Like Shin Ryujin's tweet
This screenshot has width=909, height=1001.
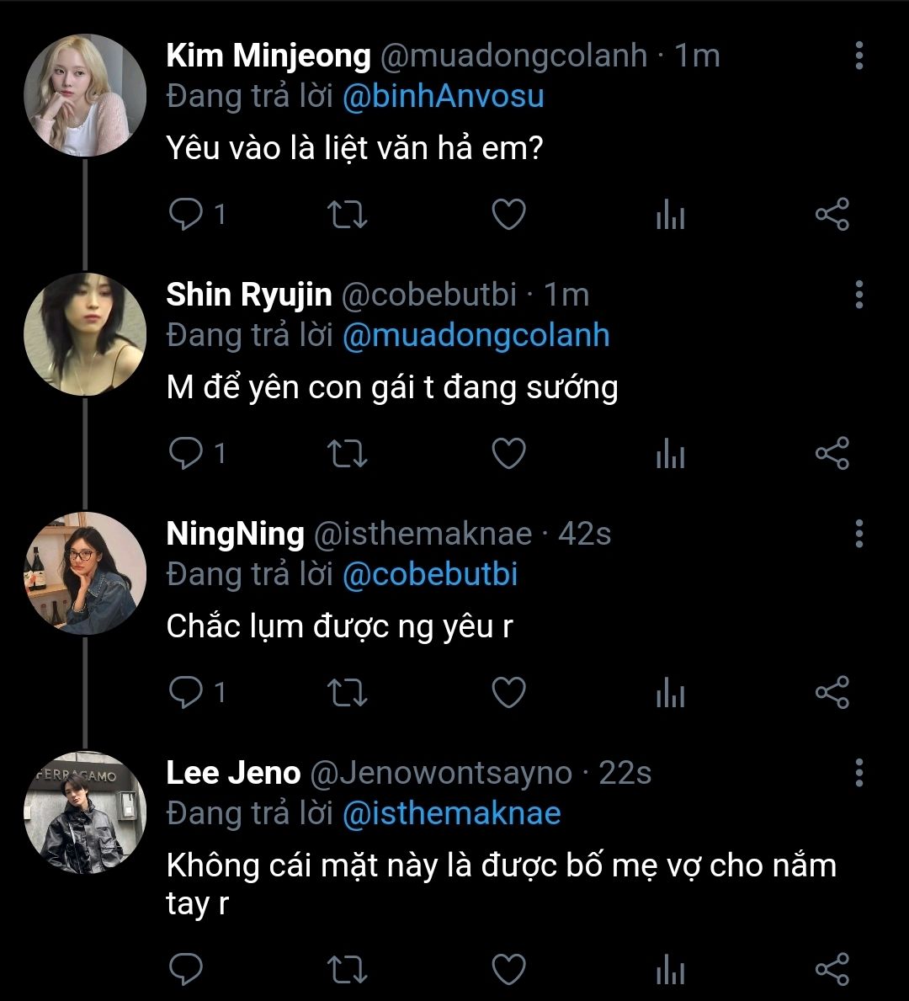pyautogui.click(x=508, y=454)
